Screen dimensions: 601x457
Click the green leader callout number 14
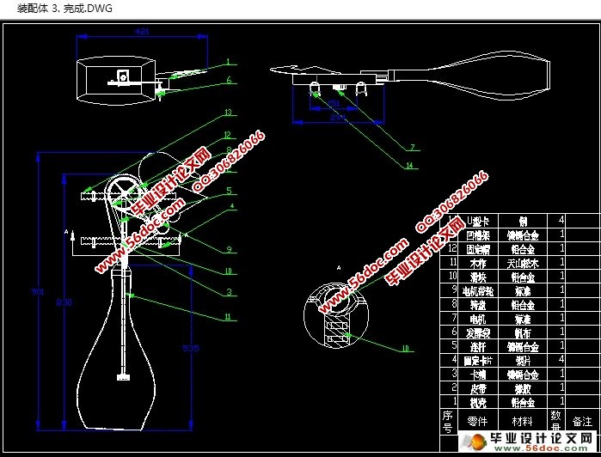pos(410,166)
